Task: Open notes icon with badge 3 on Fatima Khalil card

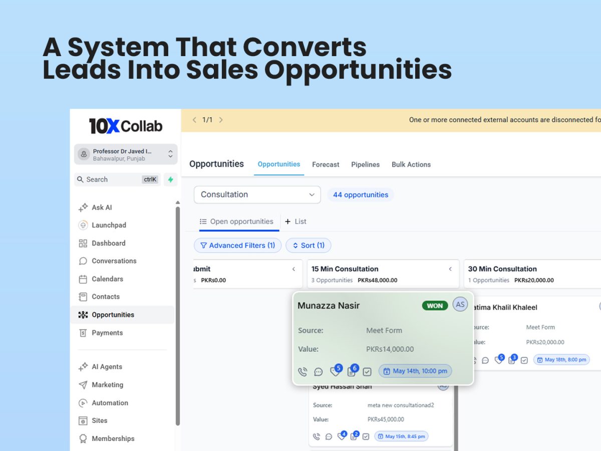Action: point(512,359)
